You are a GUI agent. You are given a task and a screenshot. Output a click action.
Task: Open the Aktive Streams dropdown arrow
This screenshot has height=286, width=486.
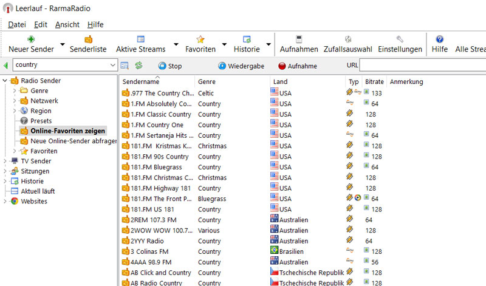[176, 44]
